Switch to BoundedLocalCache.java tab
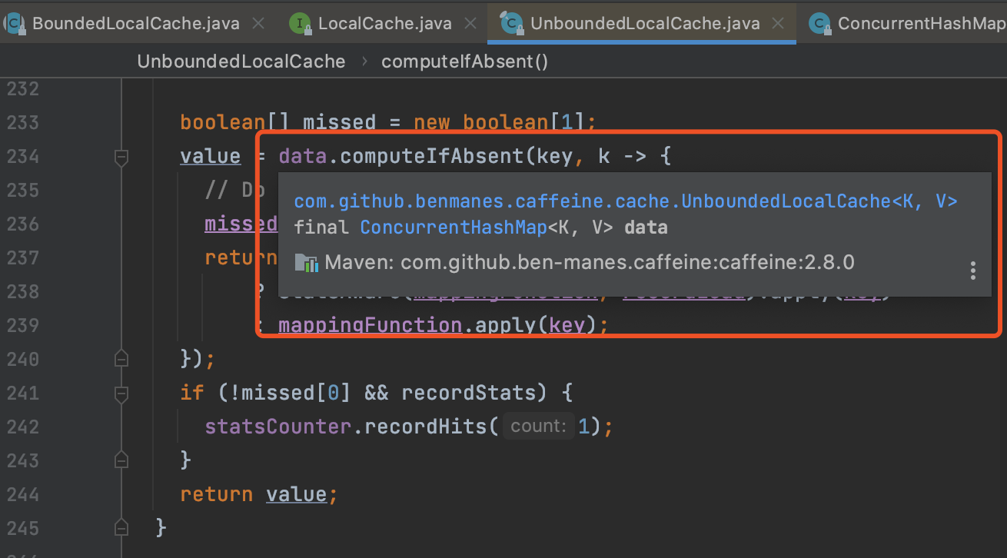Screen dimensions: 1007x558 135,24
